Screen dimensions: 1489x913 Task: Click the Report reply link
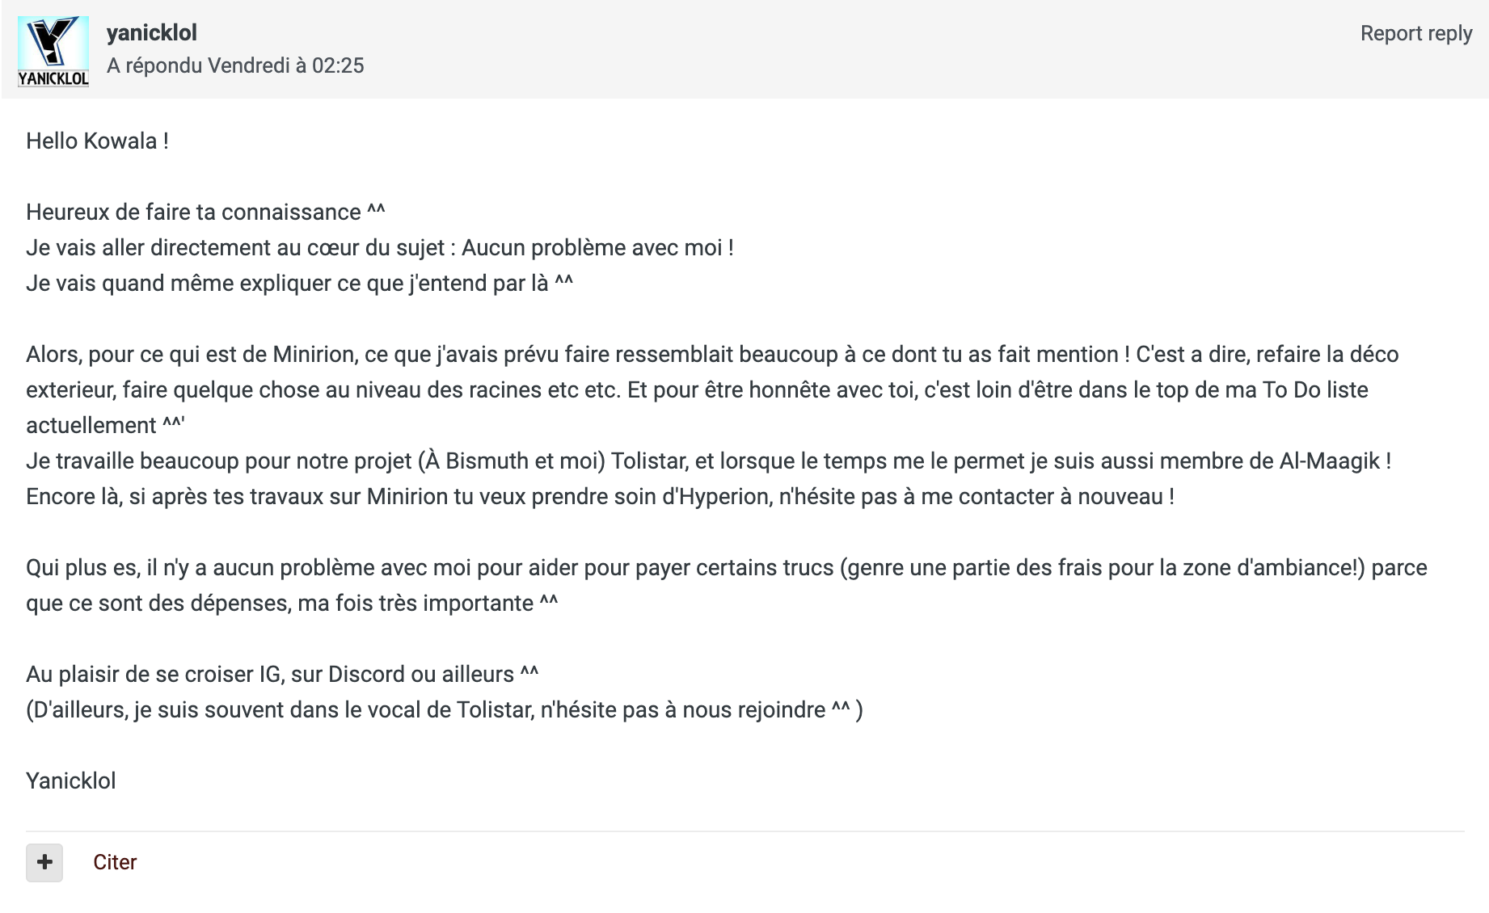tap(1416, 33)
